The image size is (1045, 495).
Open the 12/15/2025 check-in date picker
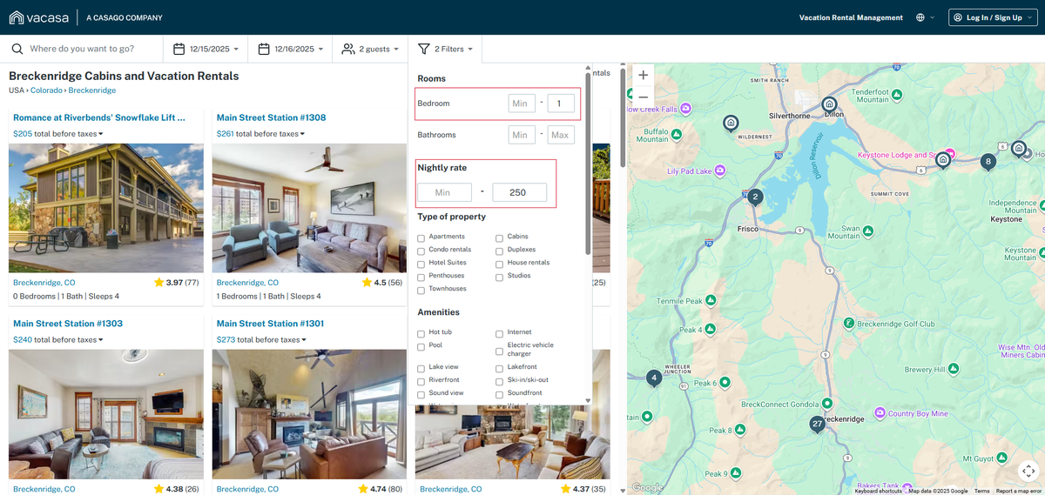coord(201,50)
